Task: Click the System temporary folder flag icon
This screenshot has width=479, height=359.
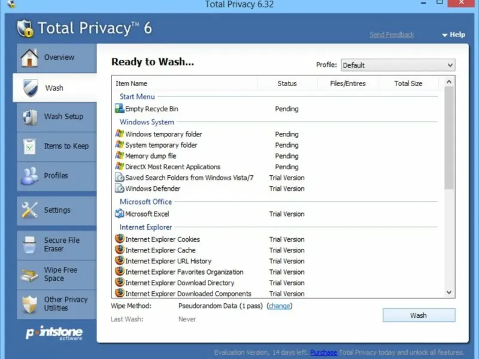Action: (119, 145)
